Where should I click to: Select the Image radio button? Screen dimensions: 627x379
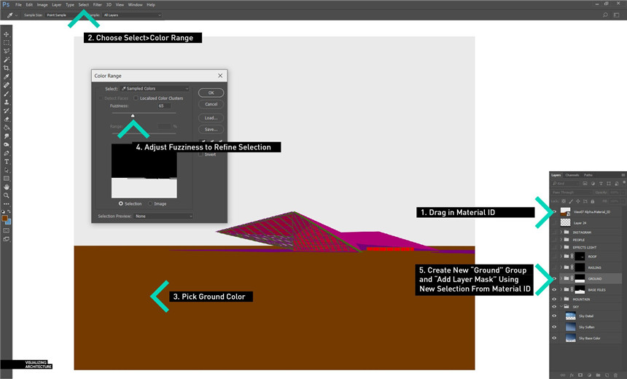[x=150, y=204]
